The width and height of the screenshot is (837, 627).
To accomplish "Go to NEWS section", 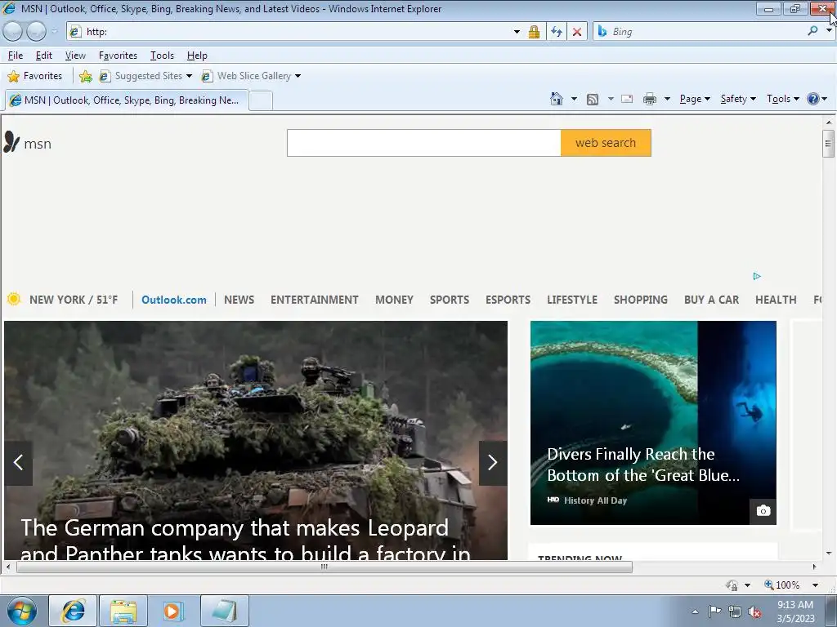I will 239,300.
